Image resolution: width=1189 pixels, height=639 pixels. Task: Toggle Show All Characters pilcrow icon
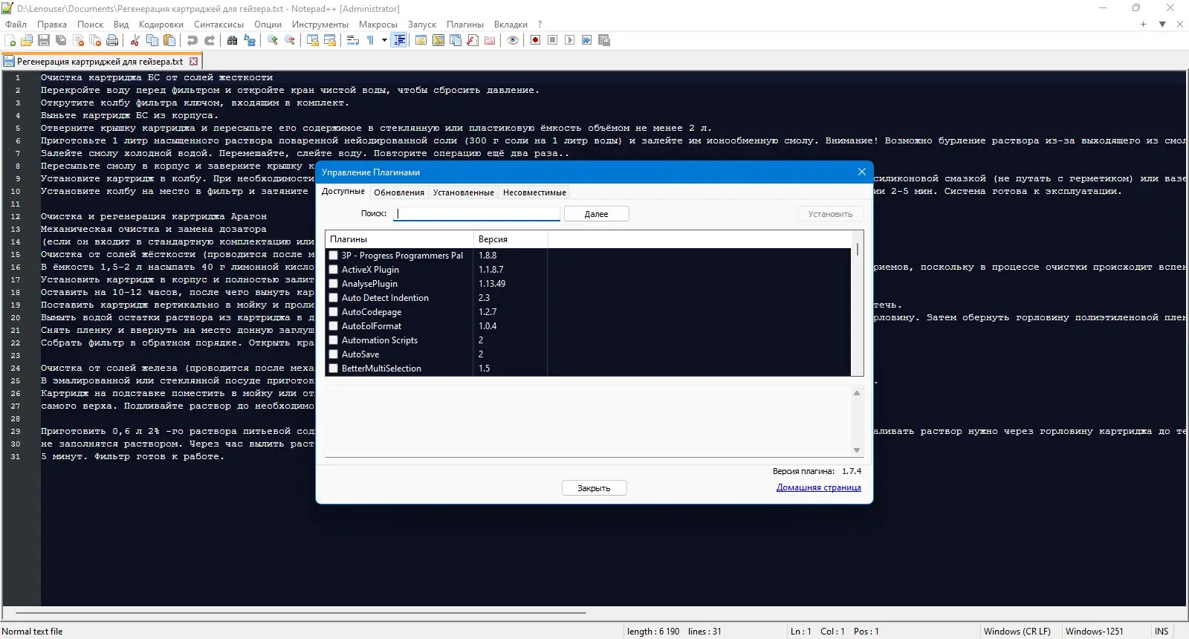click(x=370, y=40)
